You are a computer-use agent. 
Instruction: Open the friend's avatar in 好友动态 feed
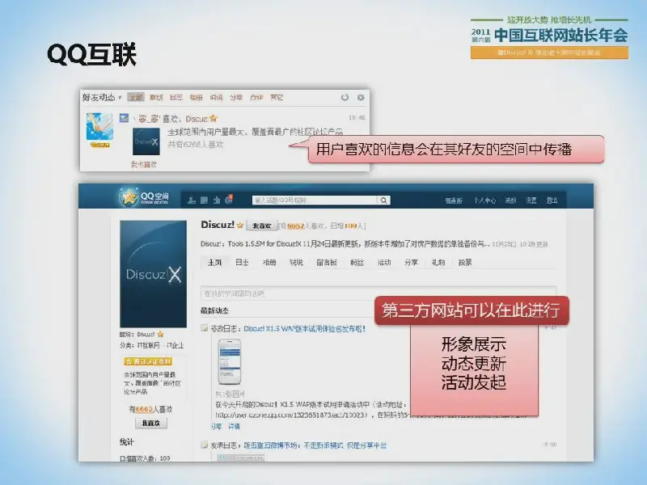coord(99,127)
